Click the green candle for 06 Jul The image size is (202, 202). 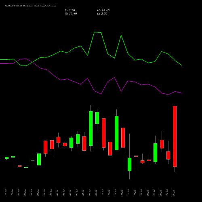(x=78, y=139)
